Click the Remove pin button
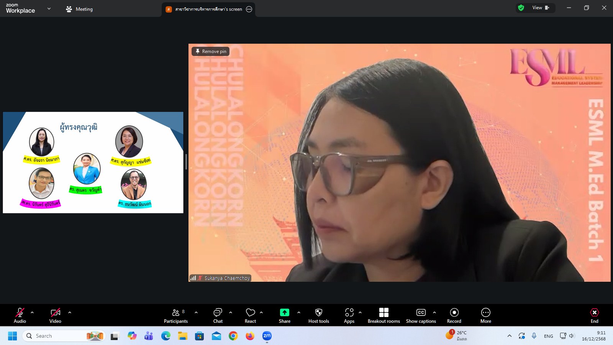 [x=211, y=51]
